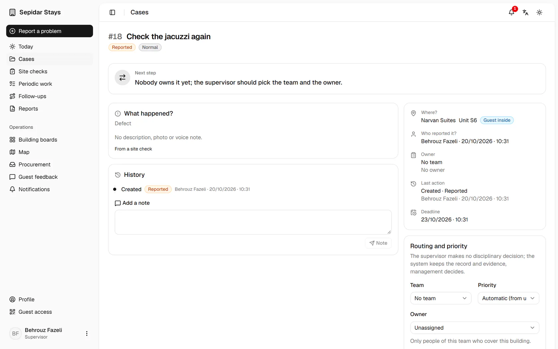
Task: Click the Note send button
Action: pos(378,243)
